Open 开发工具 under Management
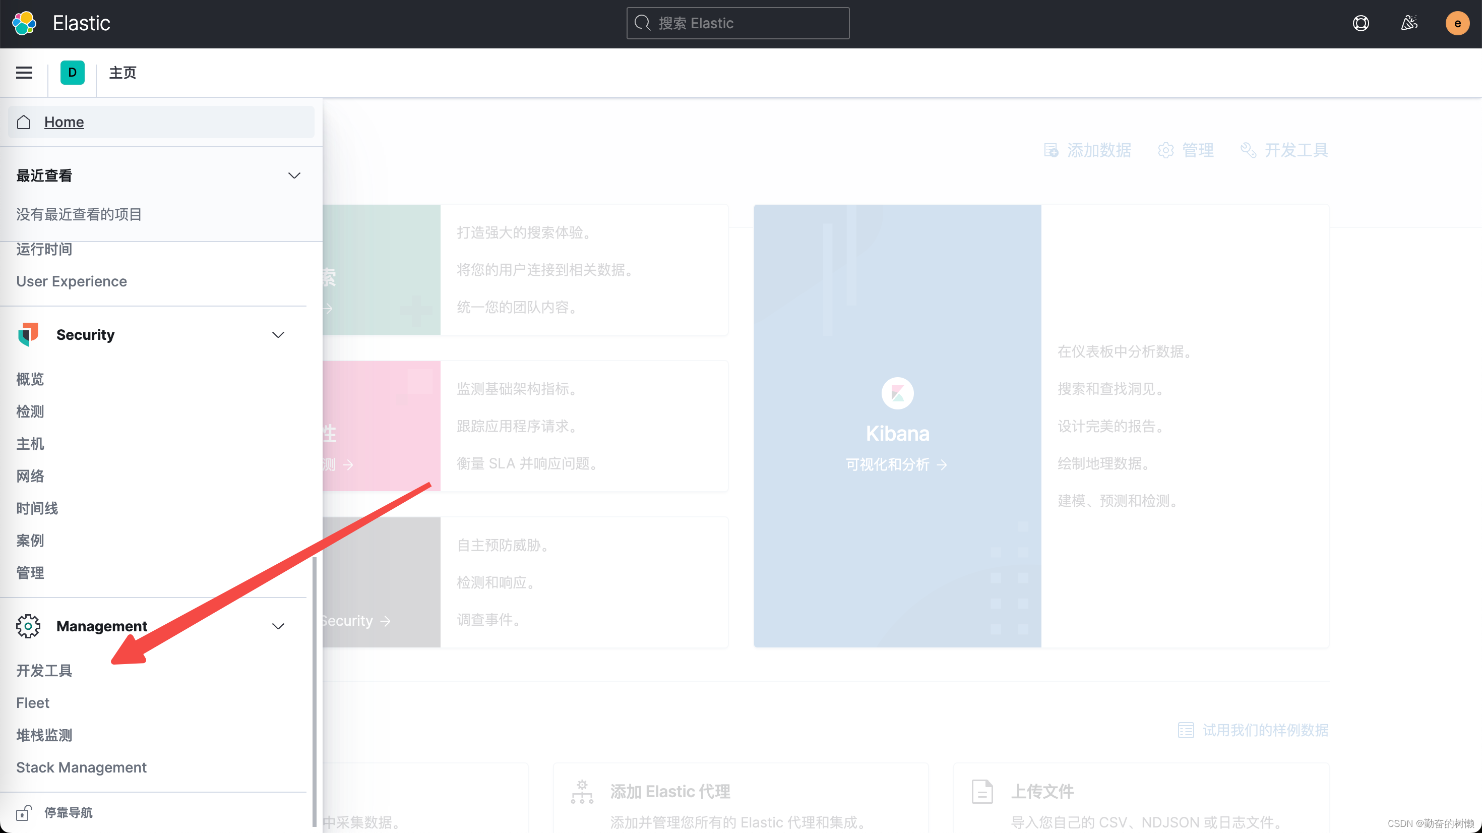Image resolution: width=1482 pixels, height=833 pixels. point(44,671)
